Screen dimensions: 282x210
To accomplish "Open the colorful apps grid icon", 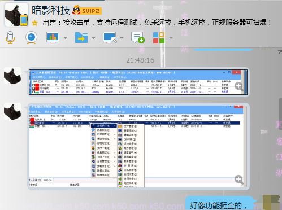I will pos(159,38).
